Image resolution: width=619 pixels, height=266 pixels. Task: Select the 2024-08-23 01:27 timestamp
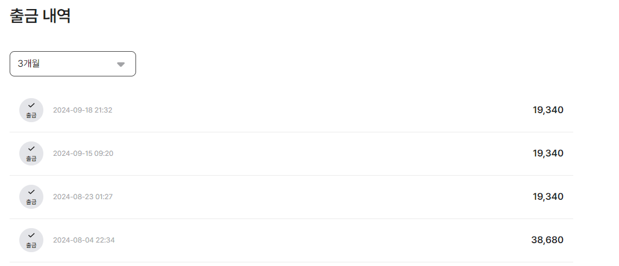[x=82, y=197]
